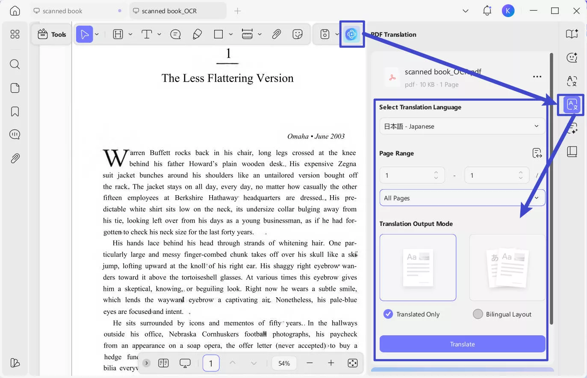Open the PDF Translation icon in right sidebar

coord(572,105)
